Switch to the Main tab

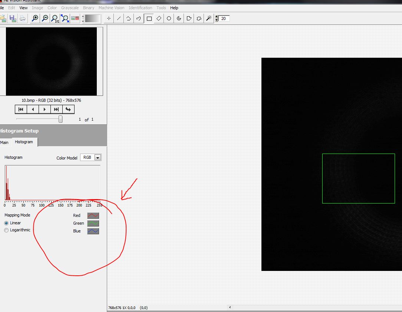tap(4, 142)
